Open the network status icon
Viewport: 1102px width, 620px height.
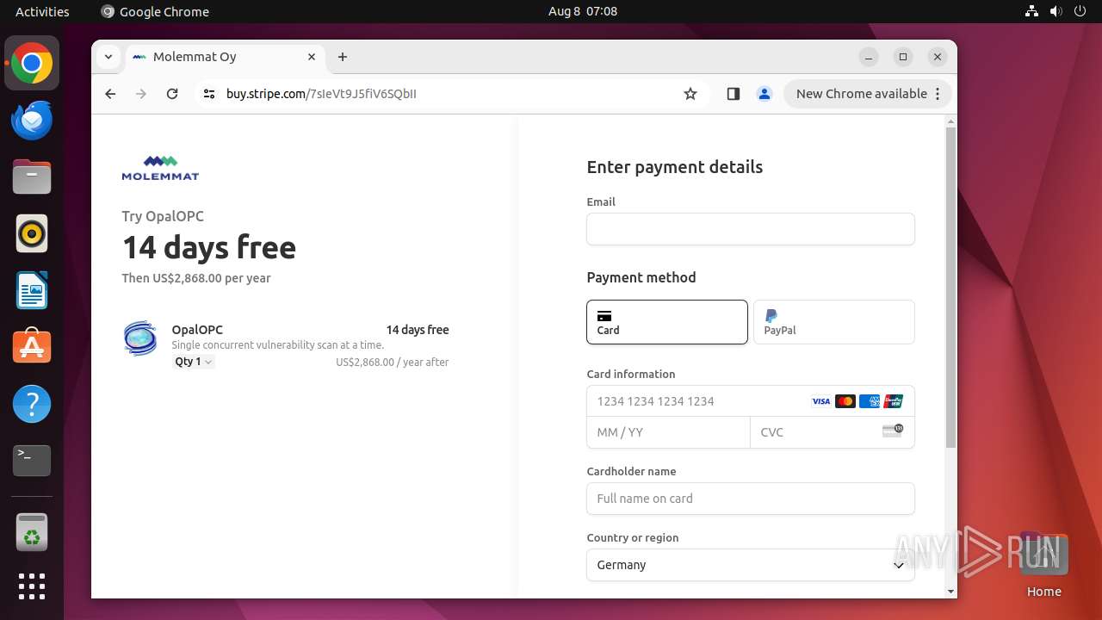point(1031,11)
